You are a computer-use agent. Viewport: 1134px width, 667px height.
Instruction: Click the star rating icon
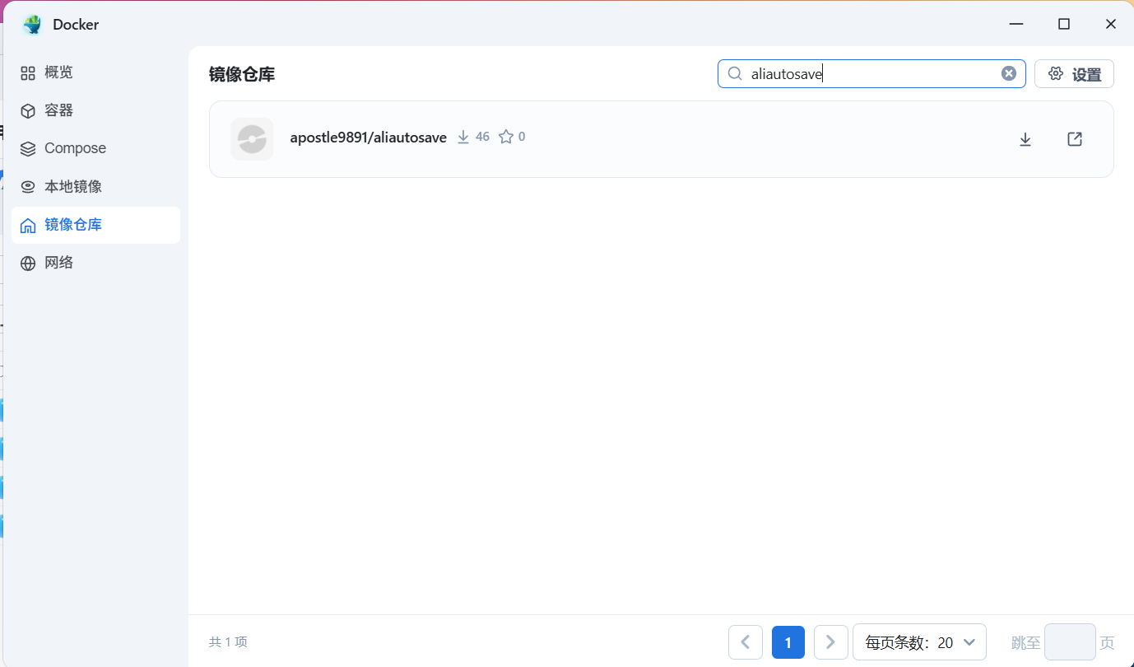pos(506,137)
